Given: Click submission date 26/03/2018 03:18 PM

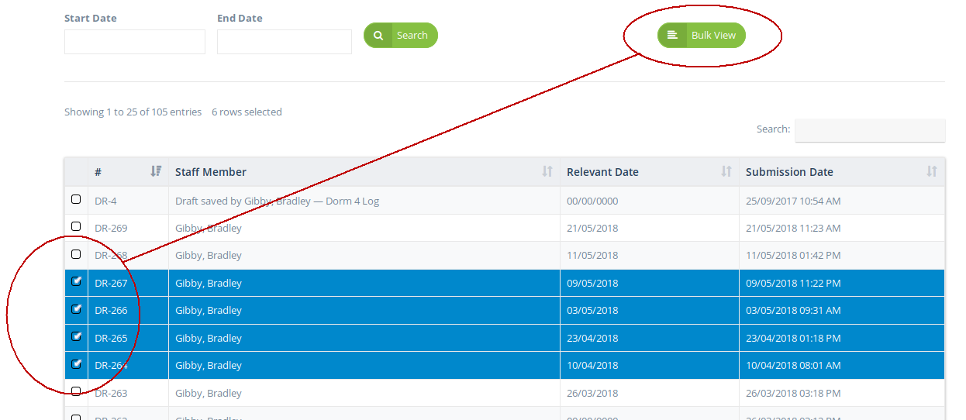Looking at the screenshot, I should pyautogui.click(x=793, y=394).
